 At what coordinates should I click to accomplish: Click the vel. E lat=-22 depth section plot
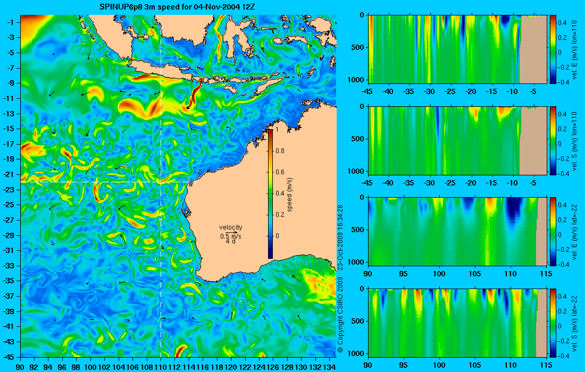(458, 232)
